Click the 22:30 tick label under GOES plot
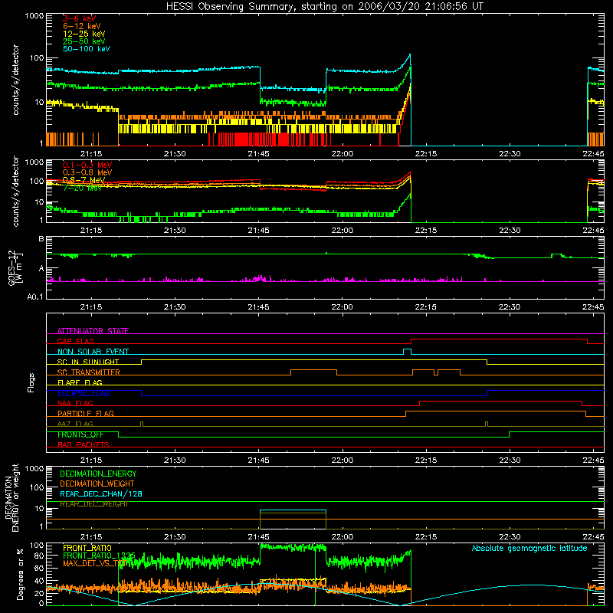Image resolution: width=613 pixels, height=613 pixels. [x=510, y=307]
